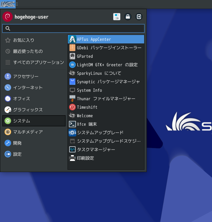The width and height of the screenshot is (212, 222).
Task: Click the Sparky menu button in panel
Action: point(8,4)
